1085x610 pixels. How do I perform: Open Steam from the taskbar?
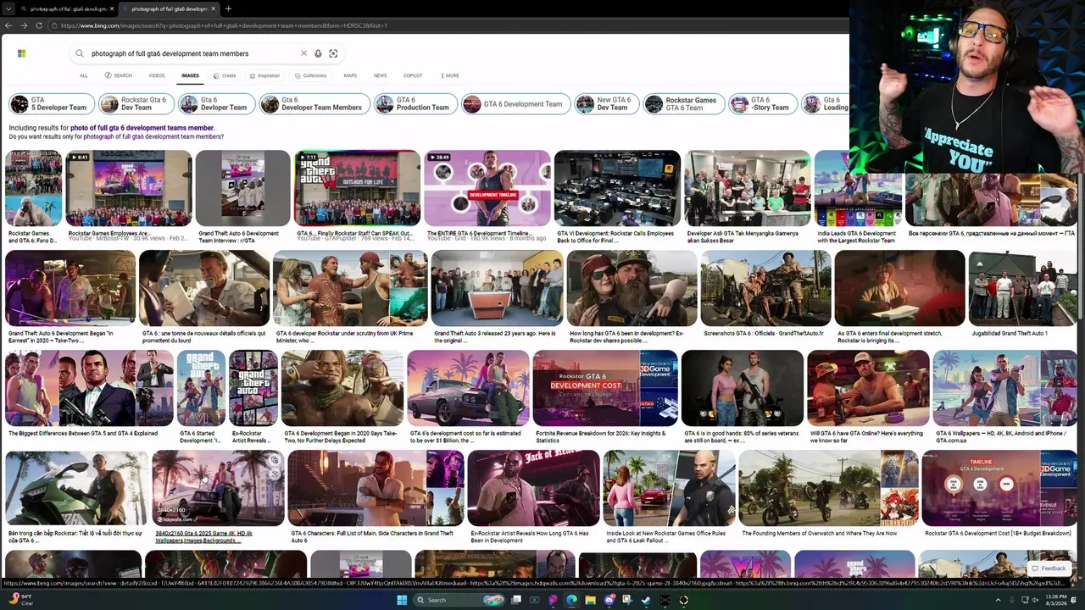click(x=646, y=600)
